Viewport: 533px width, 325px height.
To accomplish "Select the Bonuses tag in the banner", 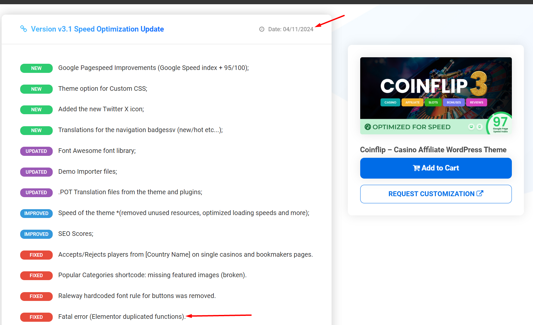I will tap(454, 102).
